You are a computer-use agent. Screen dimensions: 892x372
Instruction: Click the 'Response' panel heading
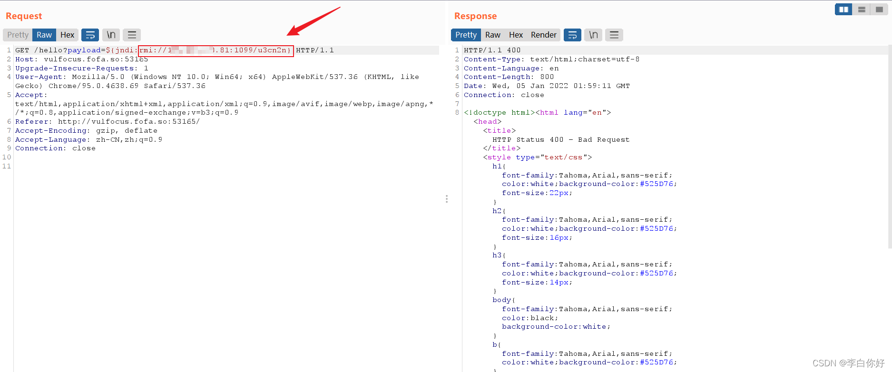(475, 16)
